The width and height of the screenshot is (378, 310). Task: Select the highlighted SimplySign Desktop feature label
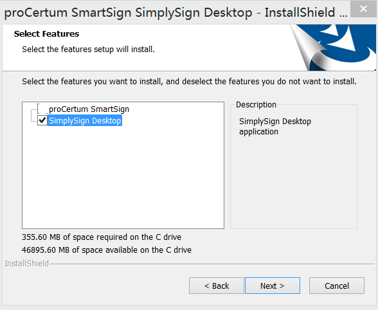85,120
